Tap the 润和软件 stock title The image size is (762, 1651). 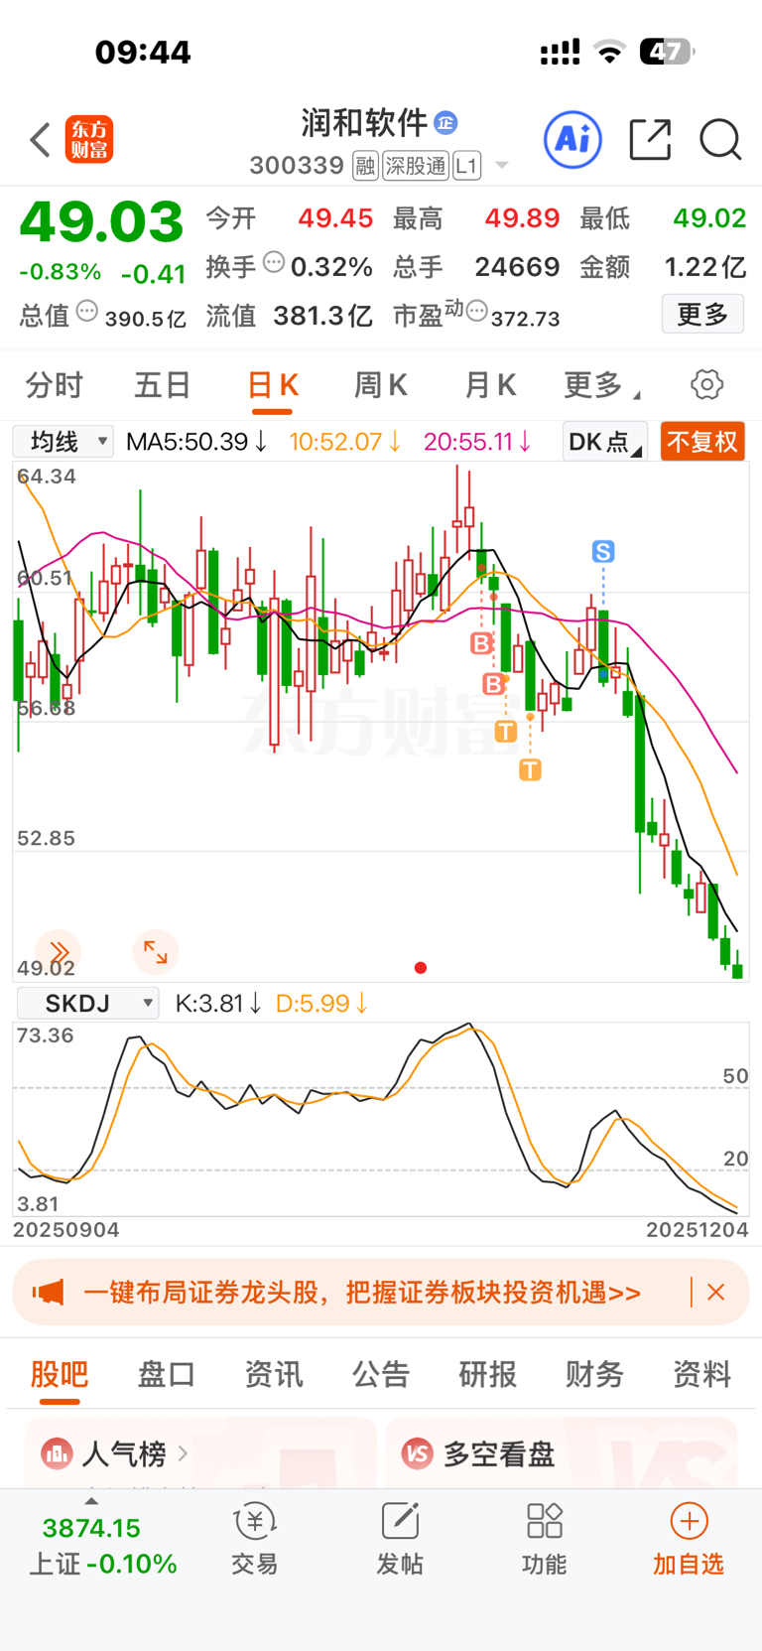tap(364, 123)
